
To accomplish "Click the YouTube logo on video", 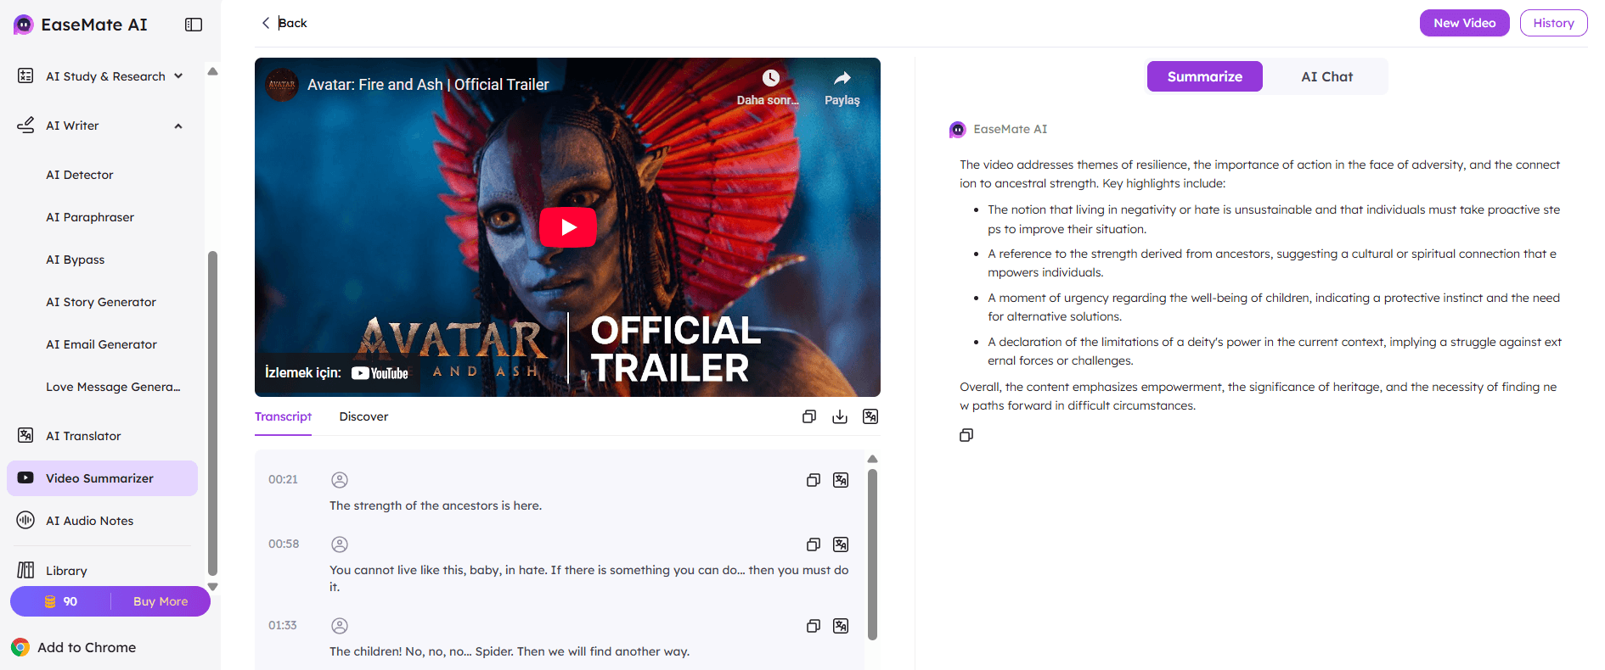I will (x=380, y=373).
